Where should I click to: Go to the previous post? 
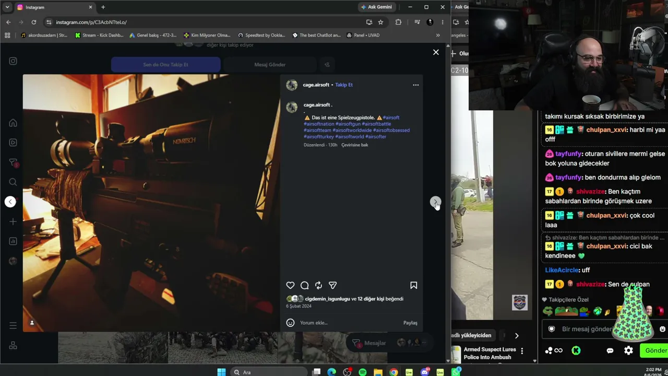(x=10, y=202)
